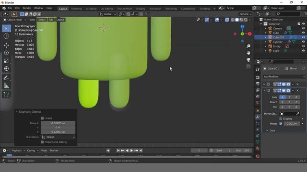
Task: Open Render properties tab
Action: 258,77
